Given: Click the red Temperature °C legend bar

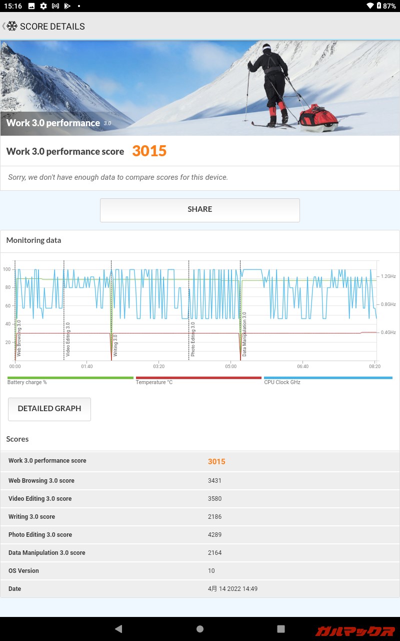Looking at the screenshot, I should pyautogui.click(x=198, y=378).
